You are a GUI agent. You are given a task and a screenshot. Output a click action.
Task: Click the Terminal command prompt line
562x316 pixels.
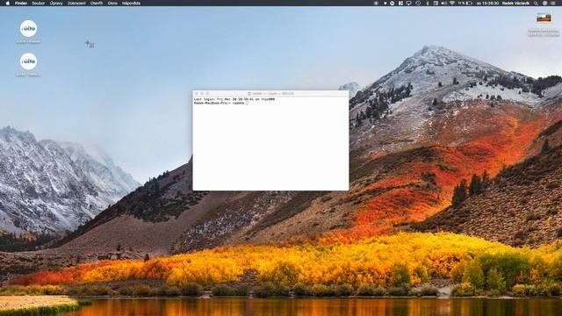point(220,103)
